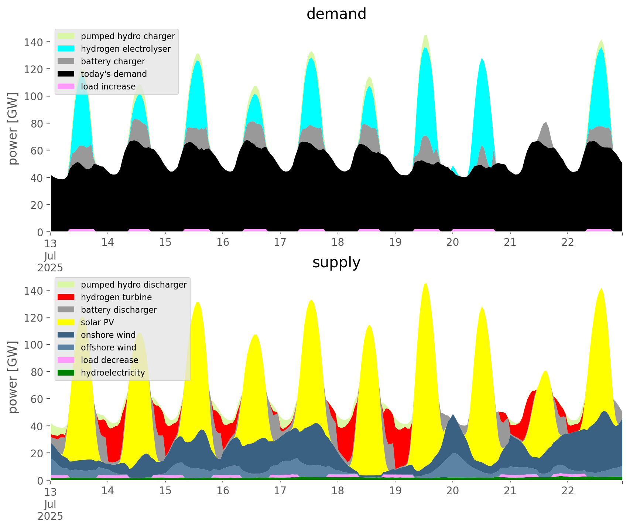The image size is (630, 529).
Task: Click the gray battery discharger legend swatch
Action: pos(66,310)
